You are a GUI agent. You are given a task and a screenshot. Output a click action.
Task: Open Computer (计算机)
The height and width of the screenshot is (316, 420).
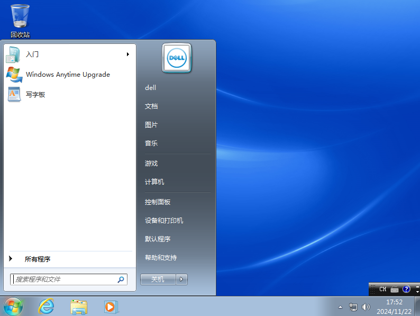tap(154, 182)
